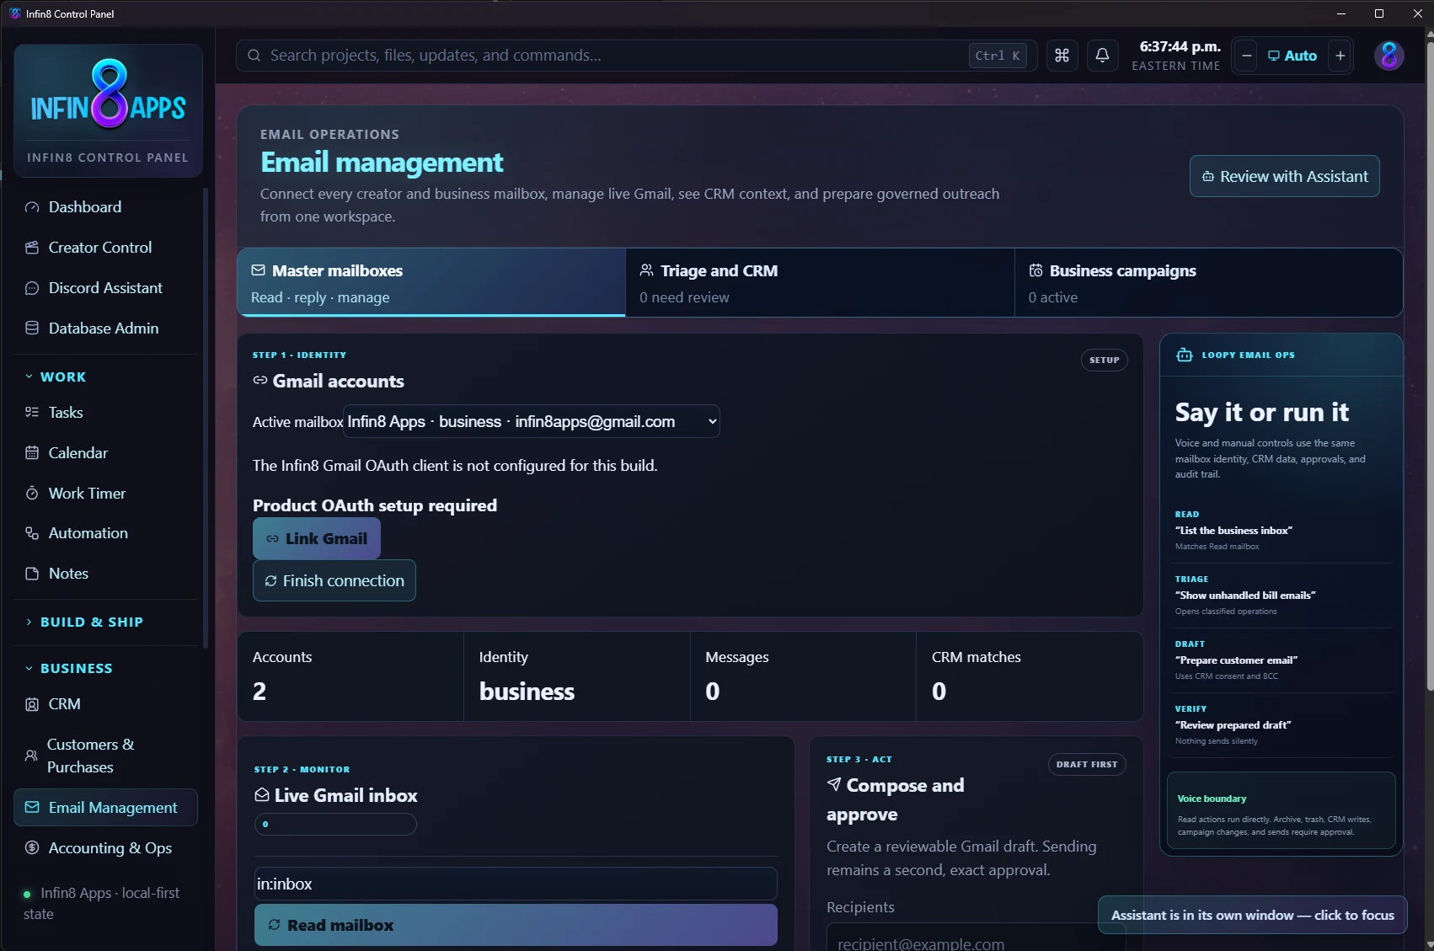Click the CRM matches stat card
The height and width of the screenshot is (951, 1434).
pyautogui.click(x=1030, y=676)
